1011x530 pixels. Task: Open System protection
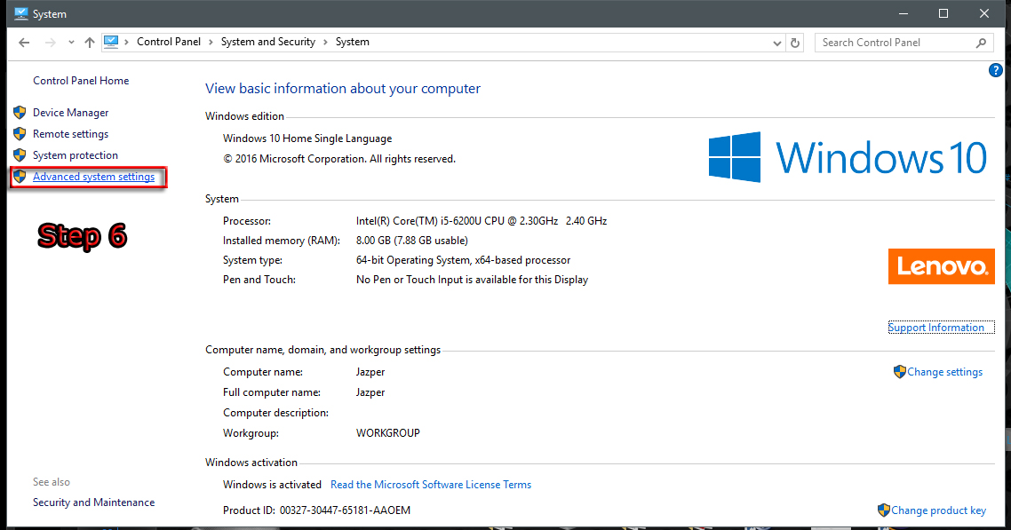(76, 155)
